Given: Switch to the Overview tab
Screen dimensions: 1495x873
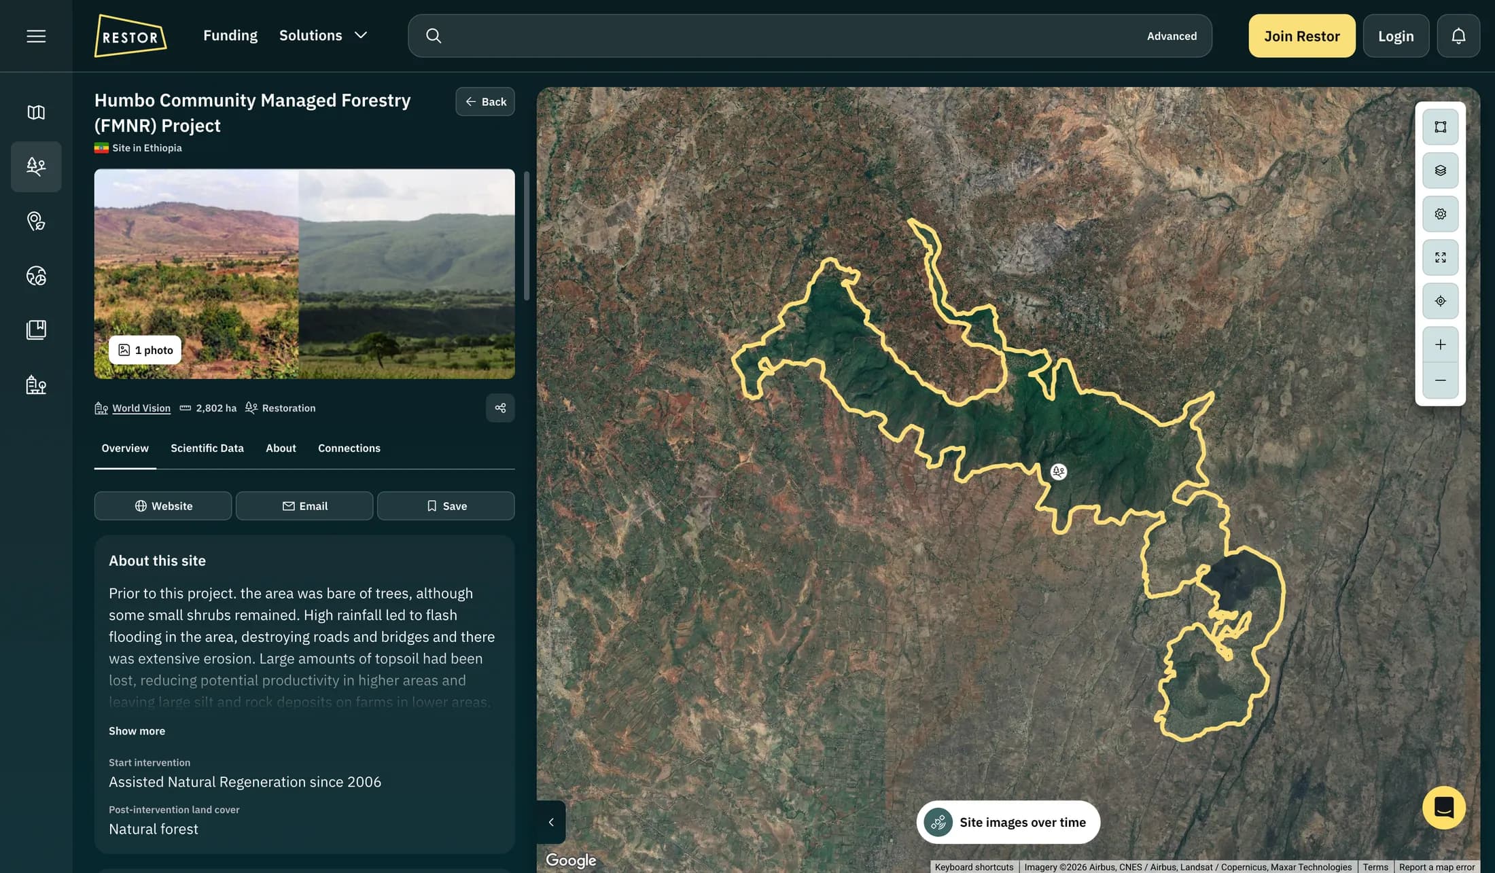Looking at the screenshot, I should [125, 448].
